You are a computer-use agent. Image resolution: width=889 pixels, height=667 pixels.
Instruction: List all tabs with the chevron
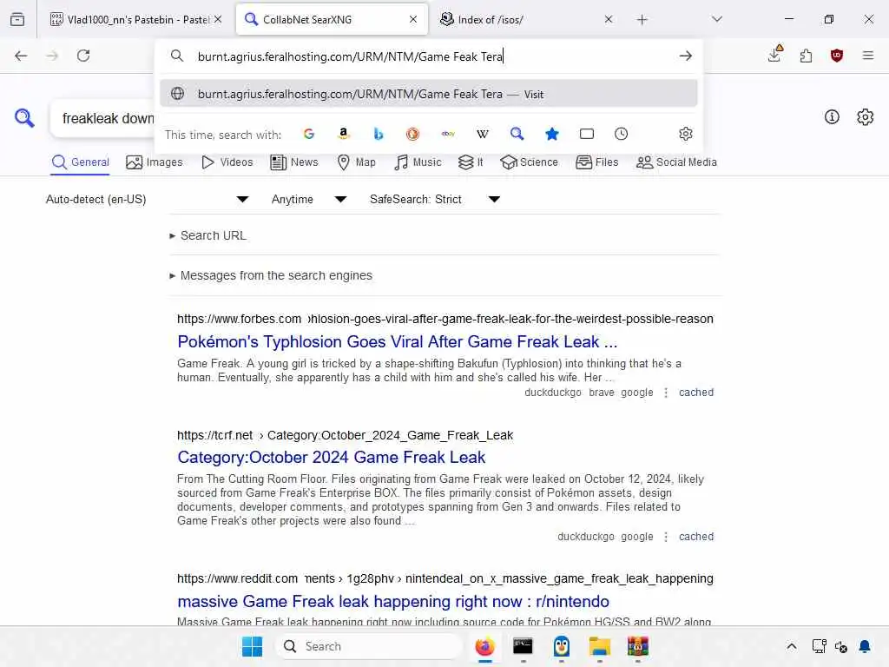717,19
